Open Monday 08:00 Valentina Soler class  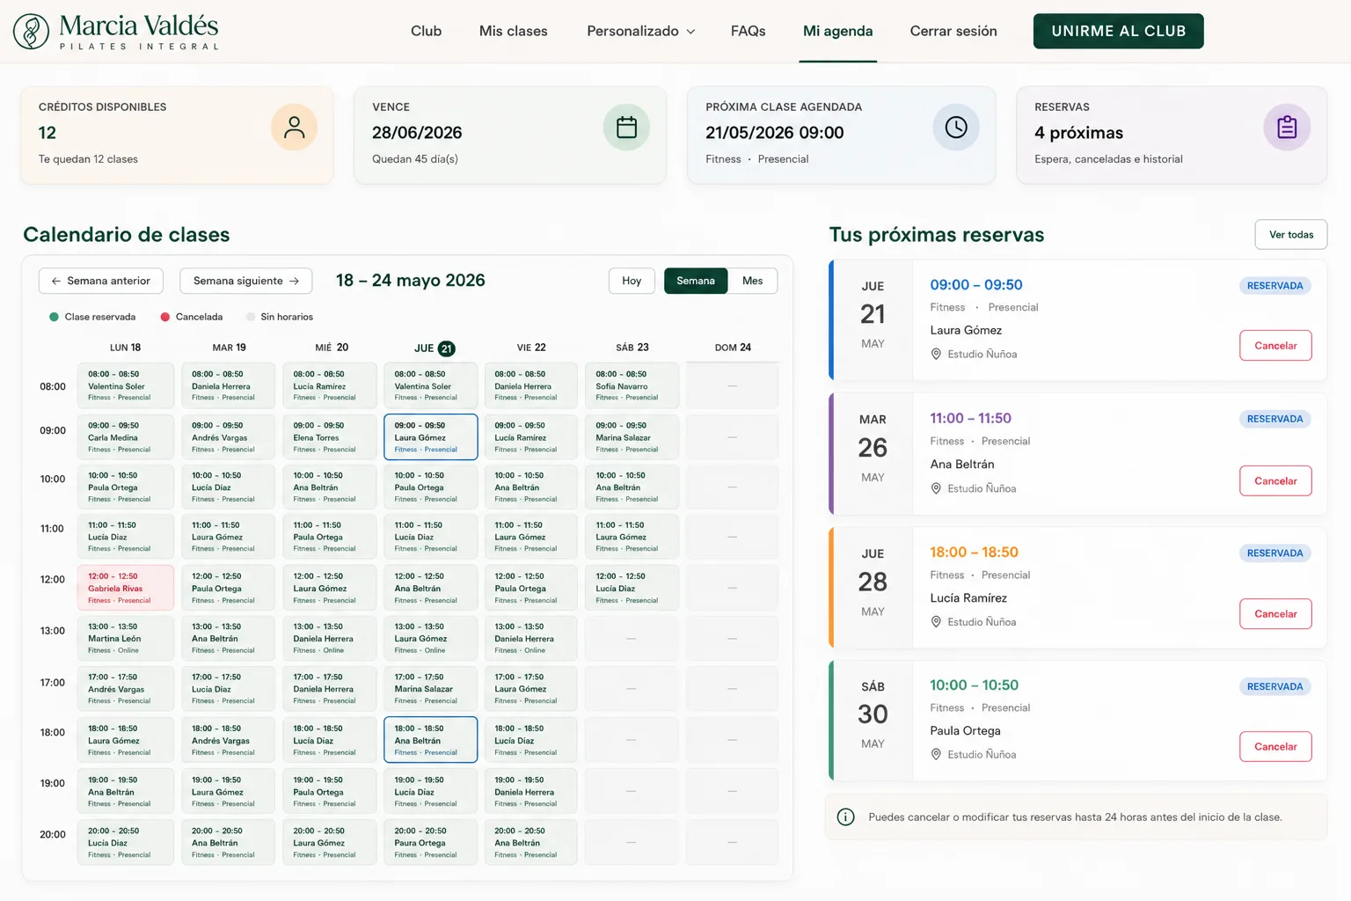[x=126, y=385]
